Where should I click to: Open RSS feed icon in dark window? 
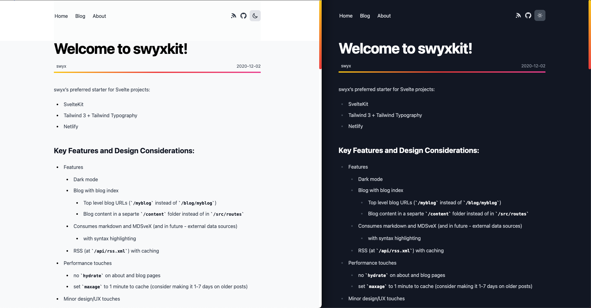tap(518, 15)
